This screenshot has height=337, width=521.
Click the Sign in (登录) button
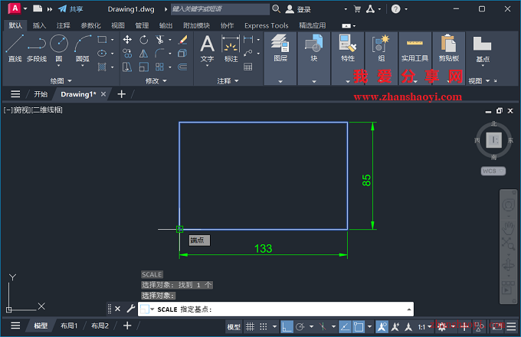pyautogui.click(x=298, y=9)
